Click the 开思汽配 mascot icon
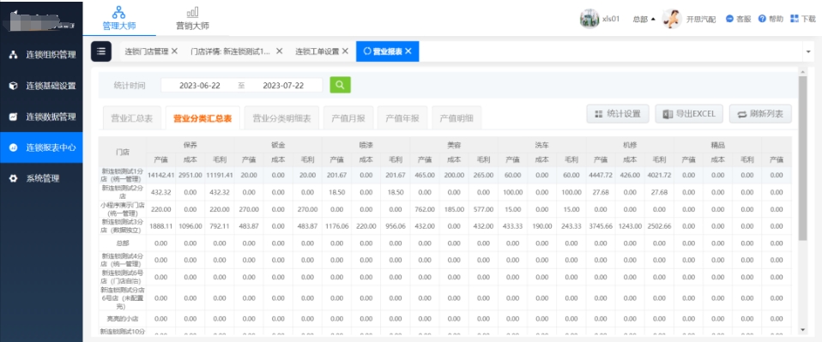This screenshot has height=342, width=822. coord(672,19)
